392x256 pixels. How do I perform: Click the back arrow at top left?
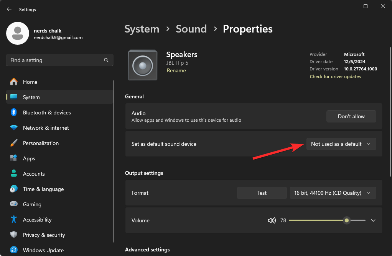pyautogui.click(x=9, y=9)
